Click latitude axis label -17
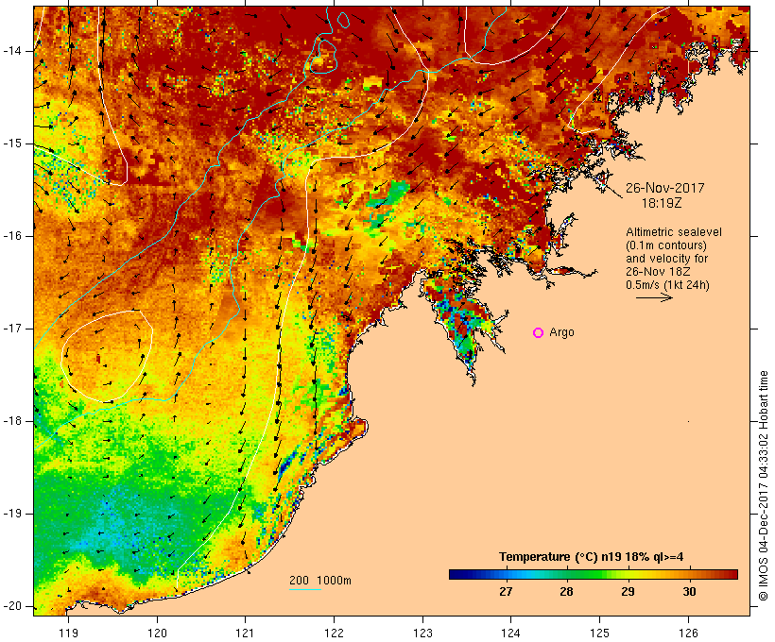 (x=12, y=329)
